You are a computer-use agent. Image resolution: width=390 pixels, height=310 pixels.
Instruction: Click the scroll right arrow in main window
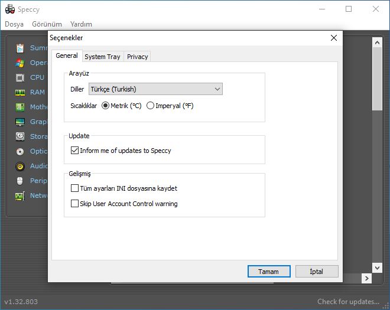[x=366, y=278]
